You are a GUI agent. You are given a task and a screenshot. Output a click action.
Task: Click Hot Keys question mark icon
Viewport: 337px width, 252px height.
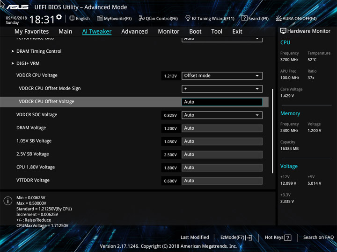pos(288,238)
